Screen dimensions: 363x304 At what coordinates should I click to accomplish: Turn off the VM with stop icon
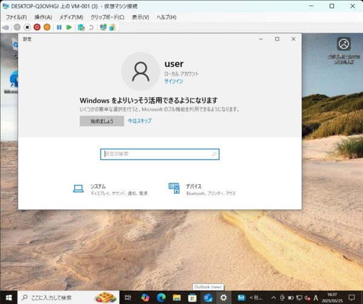(x=27, y=27)
